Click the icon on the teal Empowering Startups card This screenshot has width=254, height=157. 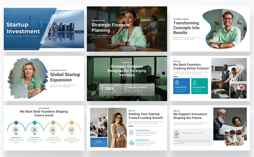[x=195, y=83]
